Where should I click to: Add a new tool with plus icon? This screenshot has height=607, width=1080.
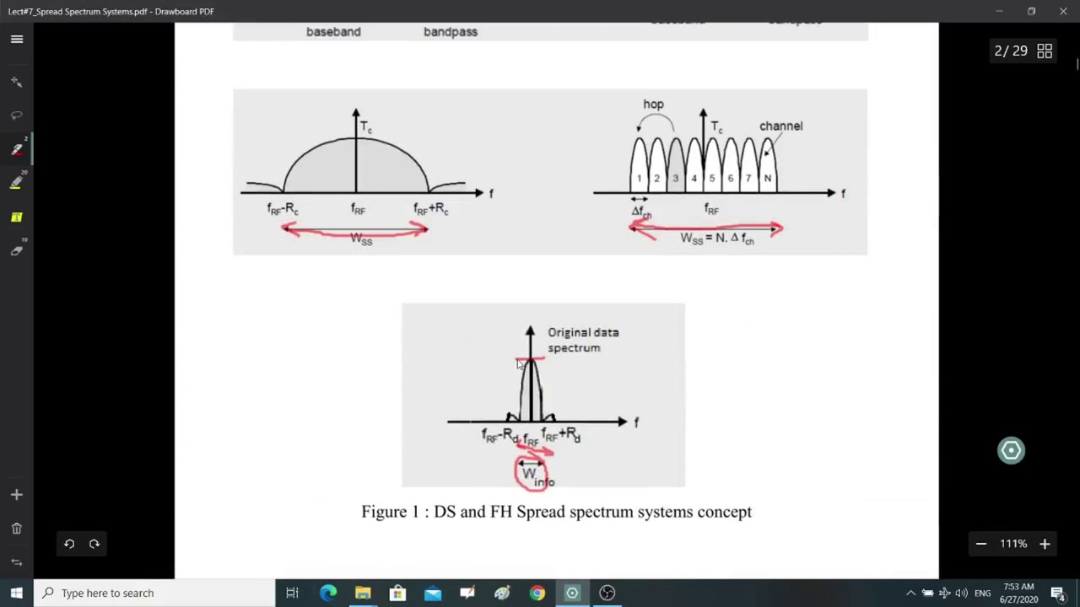pos(17,495)
